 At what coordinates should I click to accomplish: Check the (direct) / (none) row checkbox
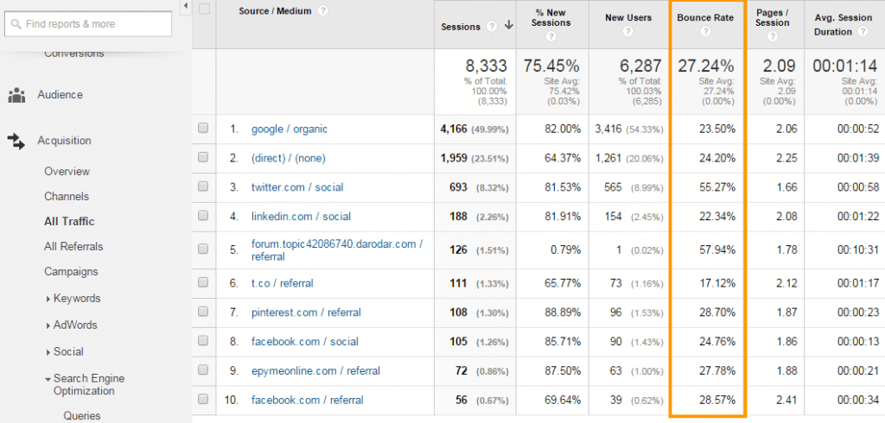(x=203, y=158)
